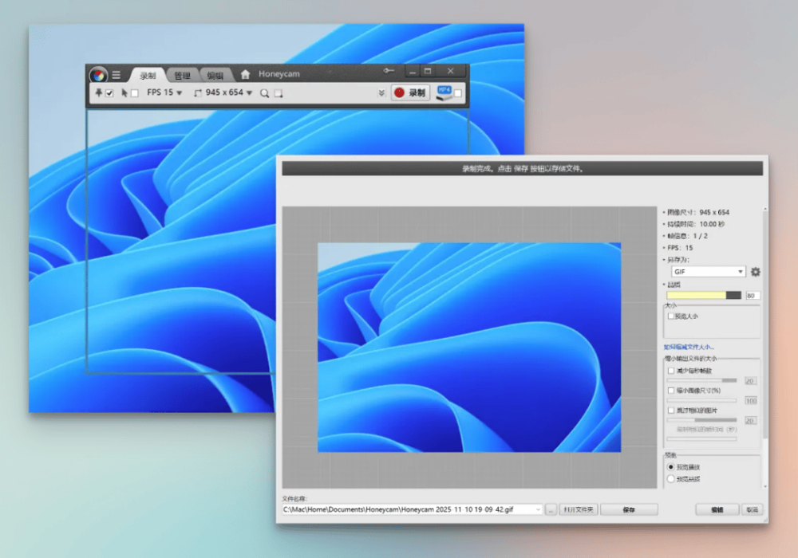Viewport: 798px width, 558px height.
Task: Click the image size reduction slider
Action: [x=701, y=400]
